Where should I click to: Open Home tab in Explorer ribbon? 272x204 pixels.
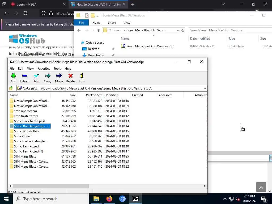[96, 23]
